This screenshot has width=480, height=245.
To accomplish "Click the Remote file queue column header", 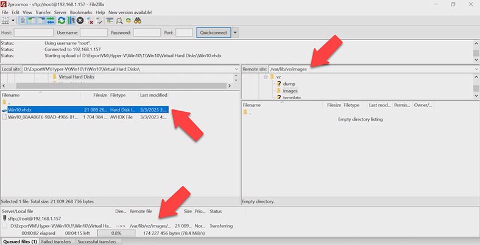I will click(x=155, y=212).
